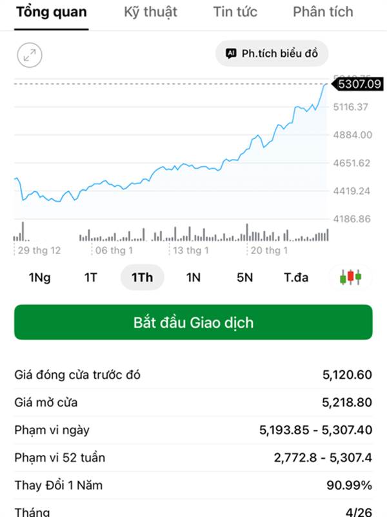Viewport: 387px width, 517px height.
Task: Select the 1Ng time range
Action: coord(39,277)
